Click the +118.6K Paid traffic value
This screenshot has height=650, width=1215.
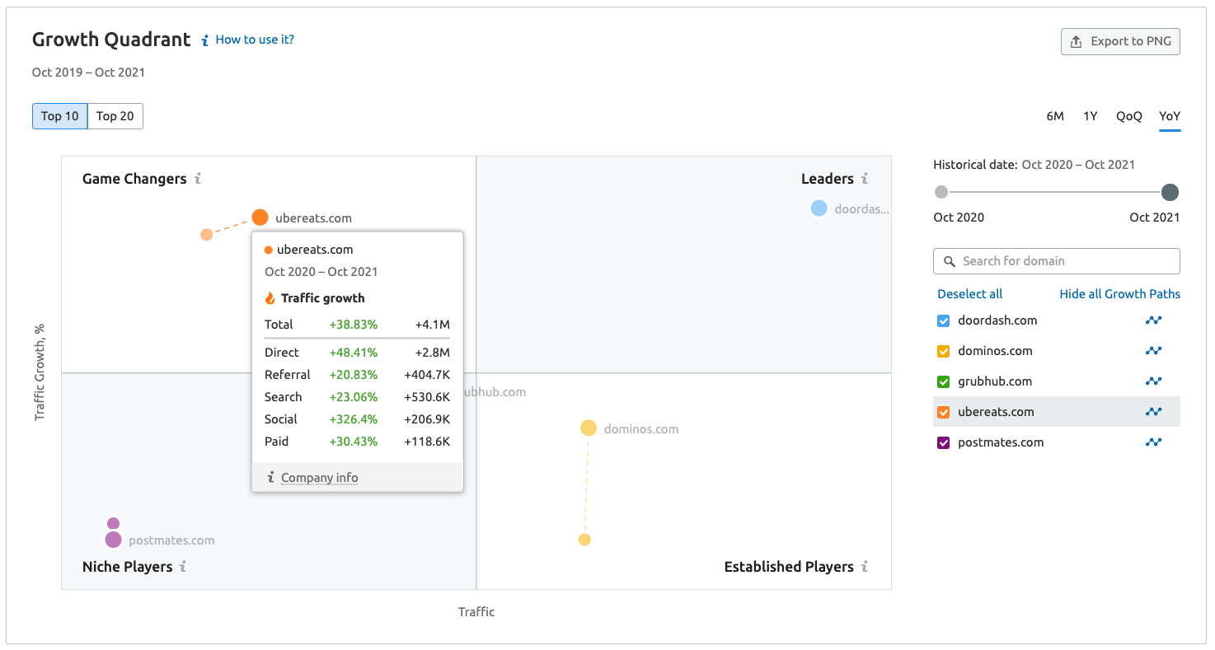click(x=426, y=442)
